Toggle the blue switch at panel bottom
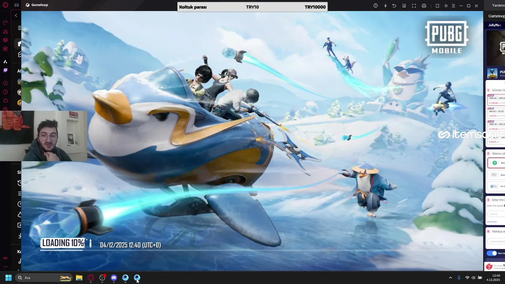Viewport: 505px width, 284px height. click(x=492, y=253)
